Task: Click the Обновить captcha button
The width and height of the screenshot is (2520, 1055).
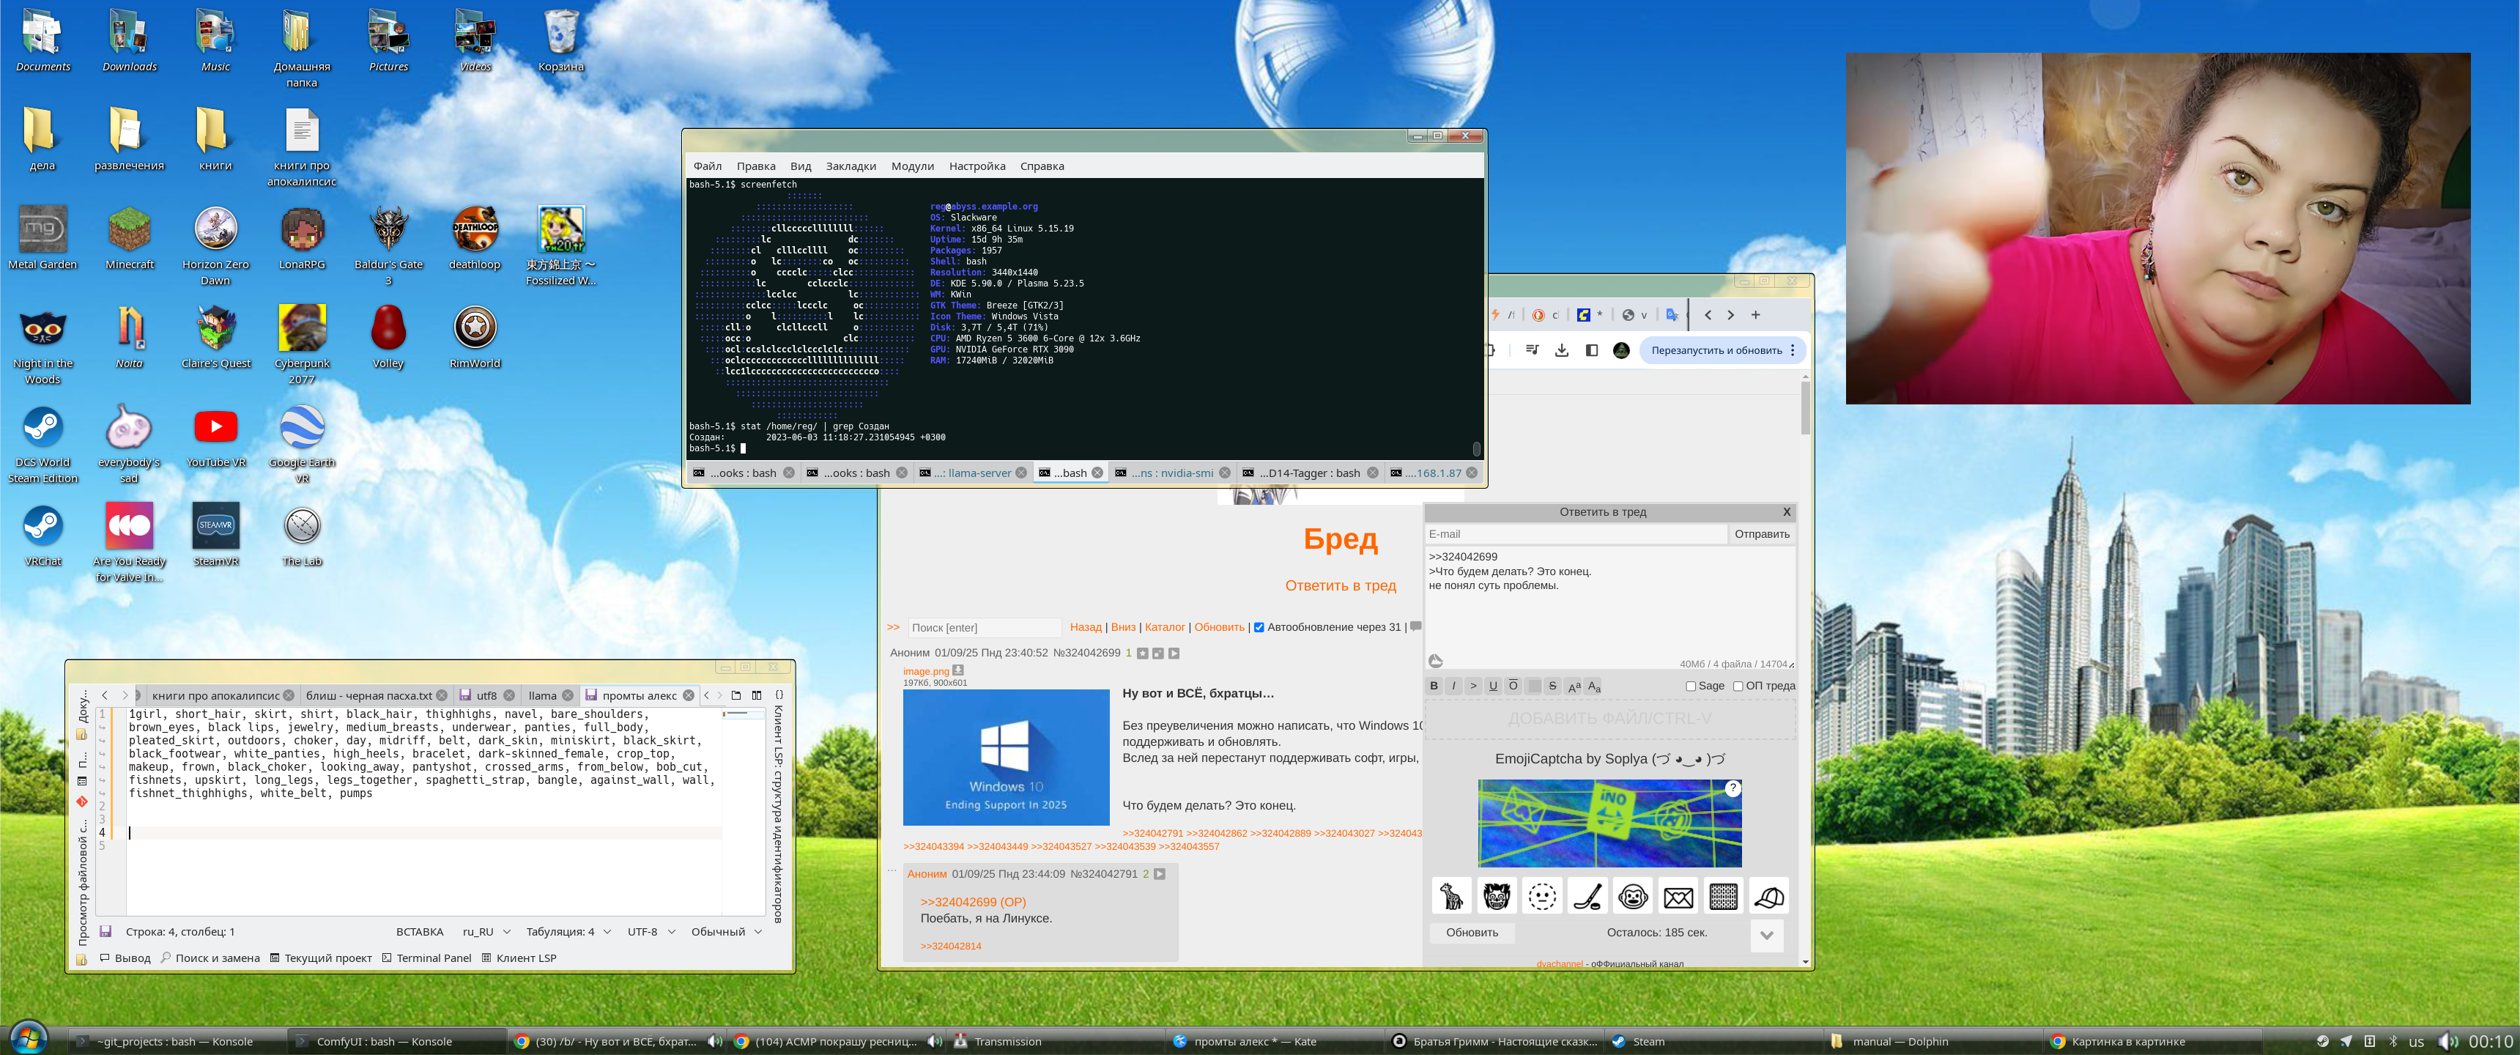Action: tap(1471, 933)
